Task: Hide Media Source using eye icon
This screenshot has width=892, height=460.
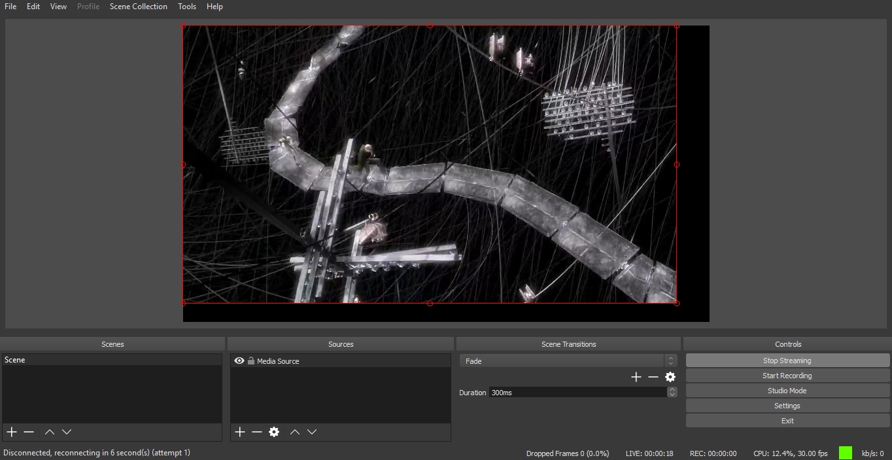Action: (x=239, y=361)
